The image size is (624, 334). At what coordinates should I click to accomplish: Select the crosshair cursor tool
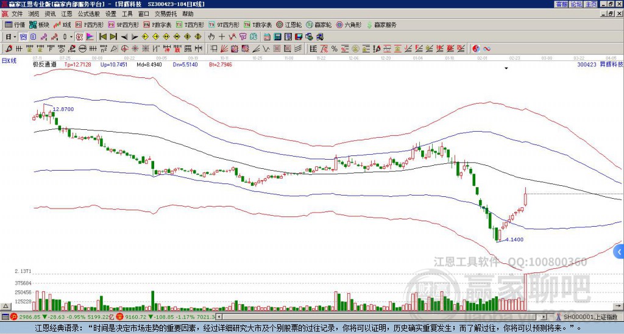pos(222,37)
